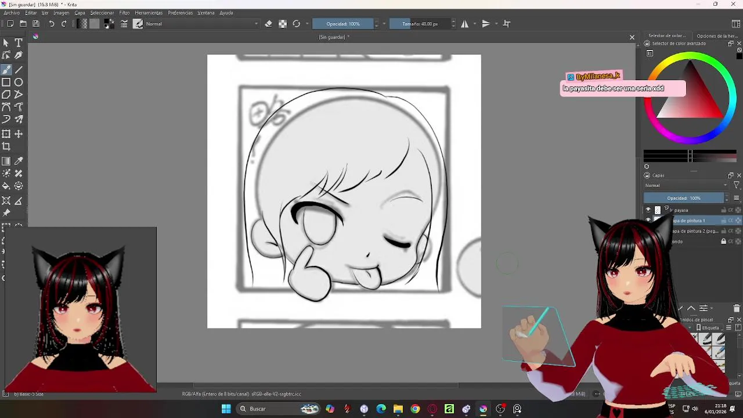The width and height of the screenshot is (743, 418).
Task: Toggle horizontal mirror tool
Action: pyautogui.click(x=464, y=24)
